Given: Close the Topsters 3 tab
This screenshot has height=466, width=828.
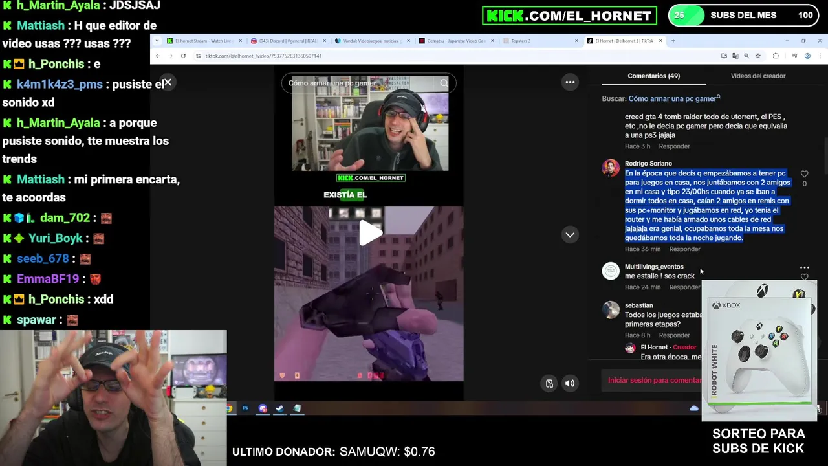Looking at the screenshot, I should (x=576, y=41).
